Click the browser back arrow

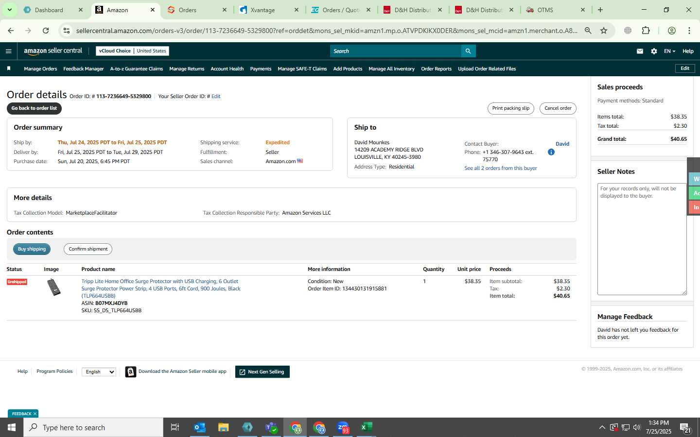[x=11, y=31]
